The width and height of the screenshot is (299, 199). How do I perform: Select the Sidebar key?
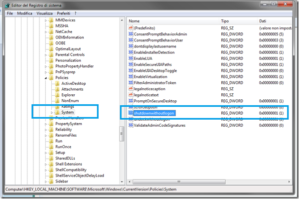click(62, 181)
